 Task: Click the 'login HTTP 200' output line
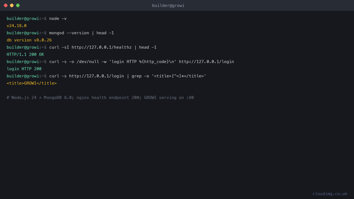click(24, 69)
